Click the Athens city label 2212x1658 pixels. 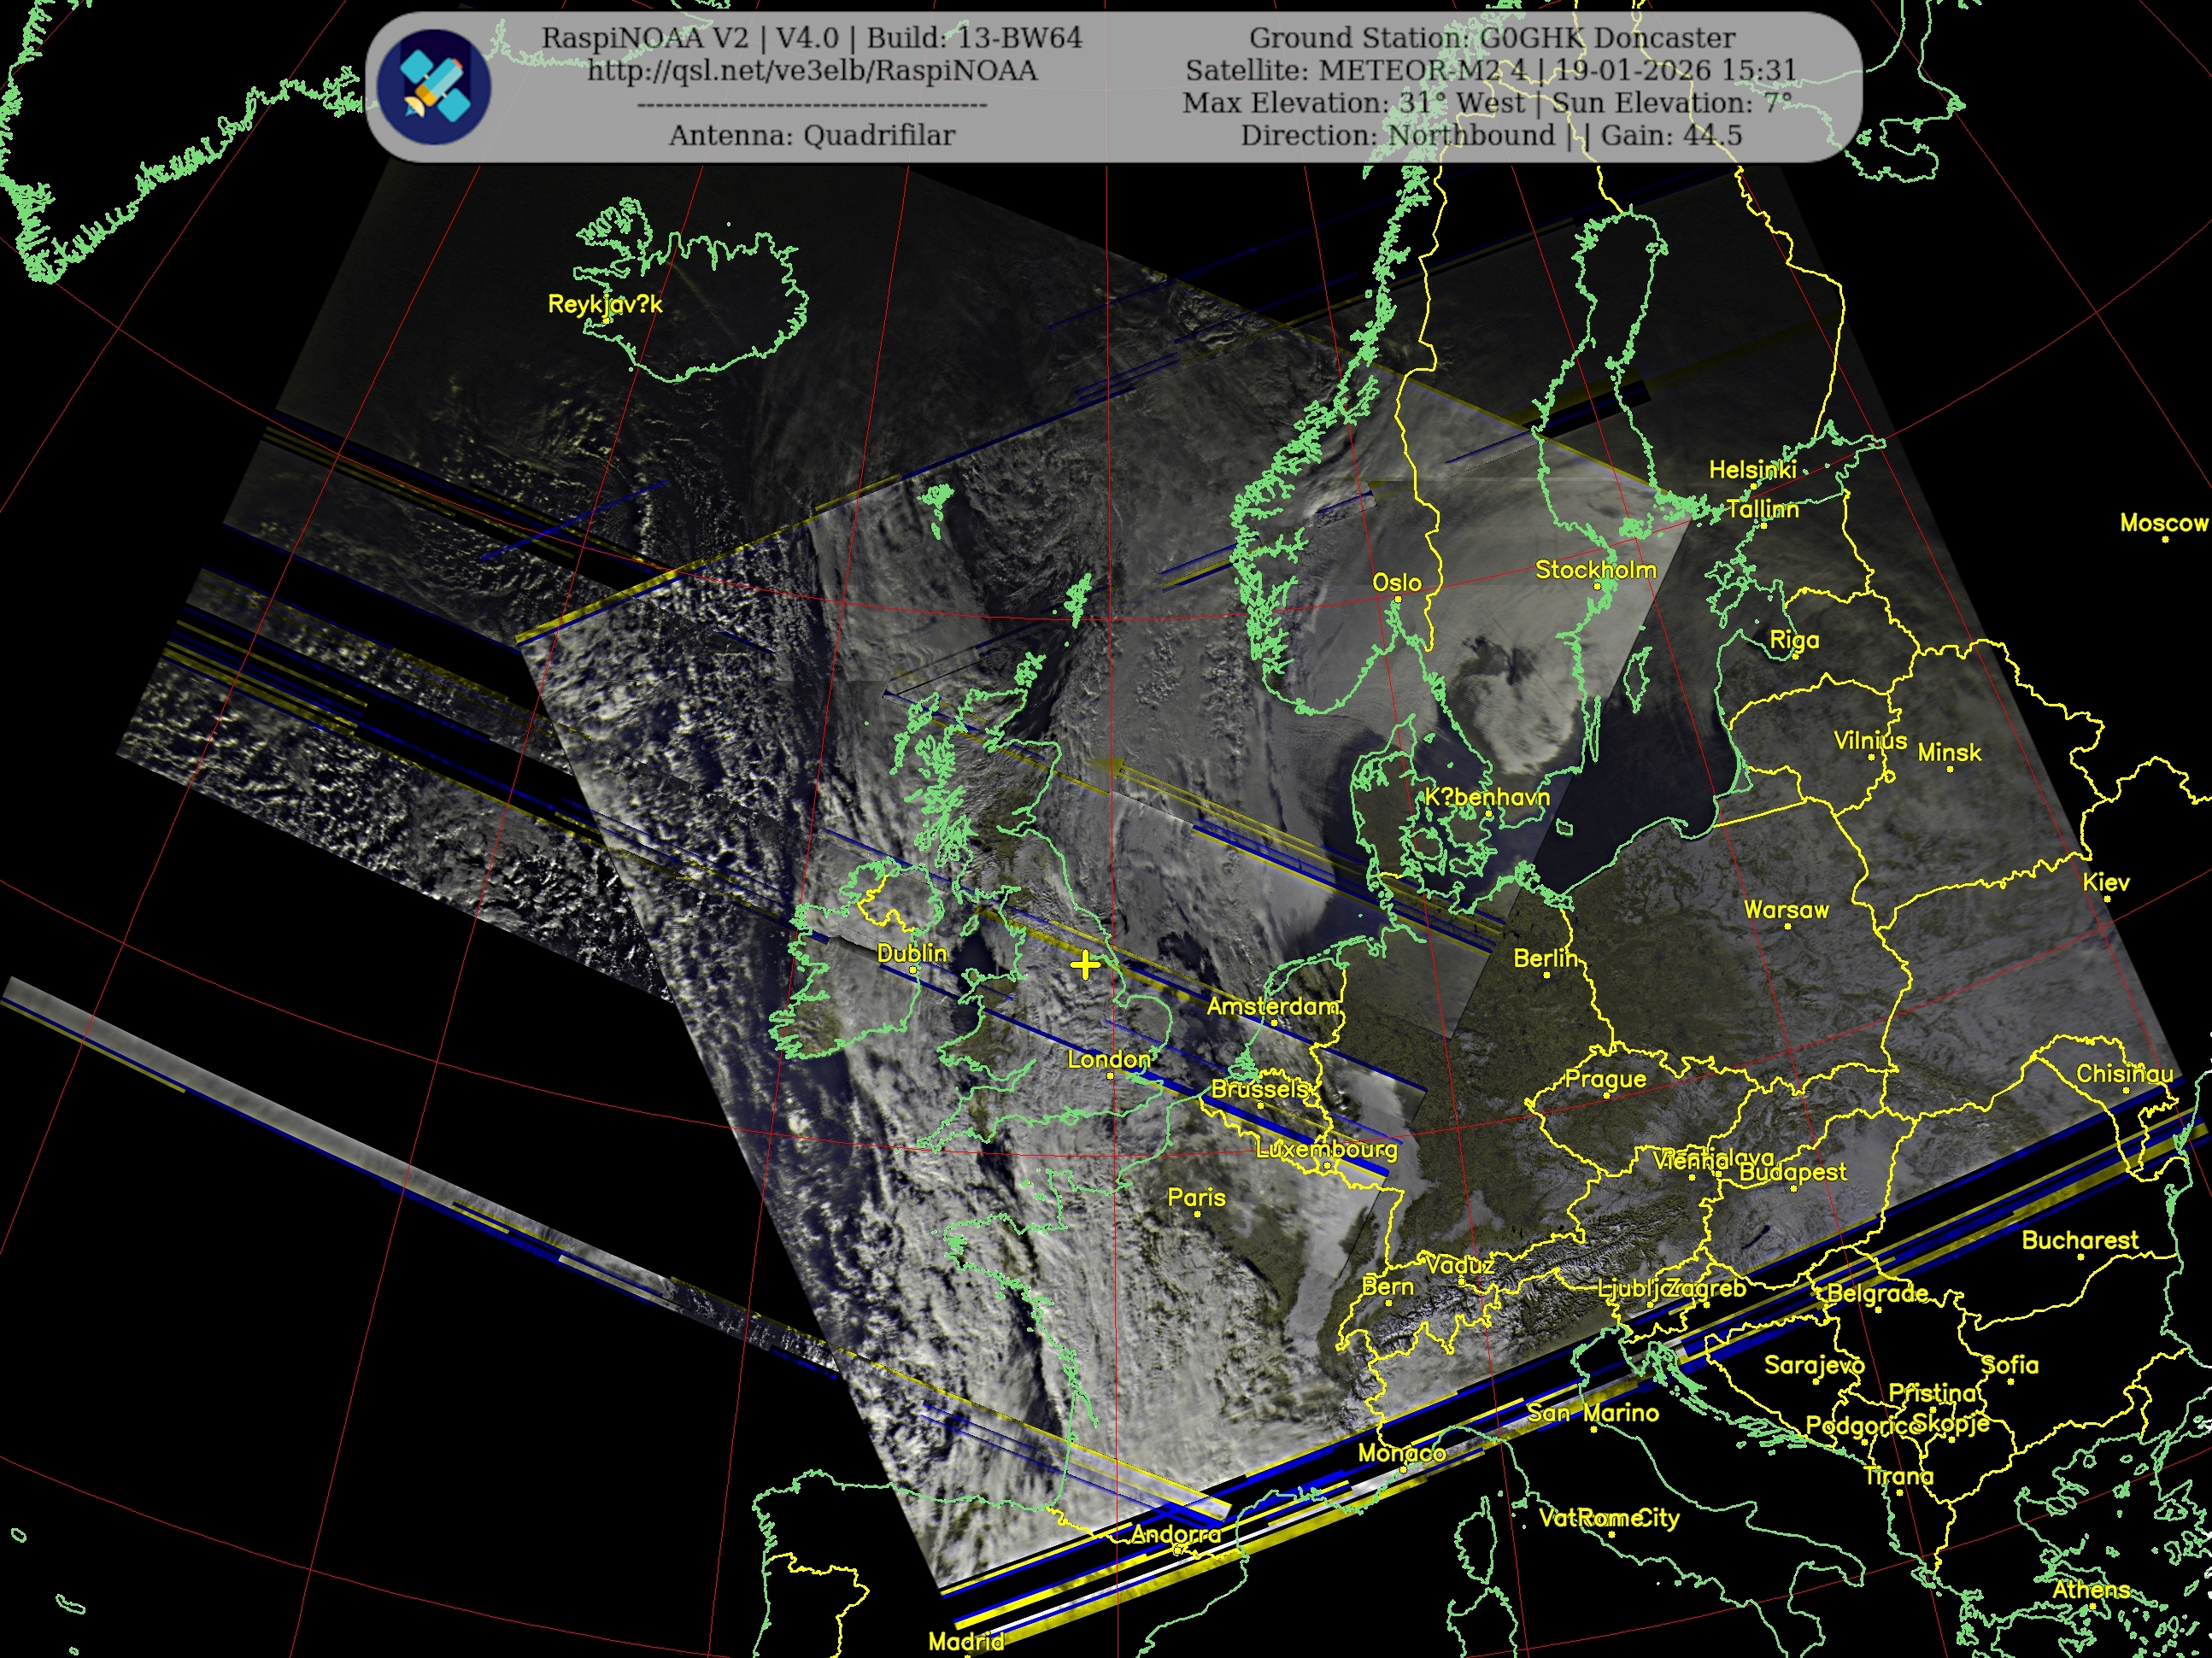tap(2091, 1589)
